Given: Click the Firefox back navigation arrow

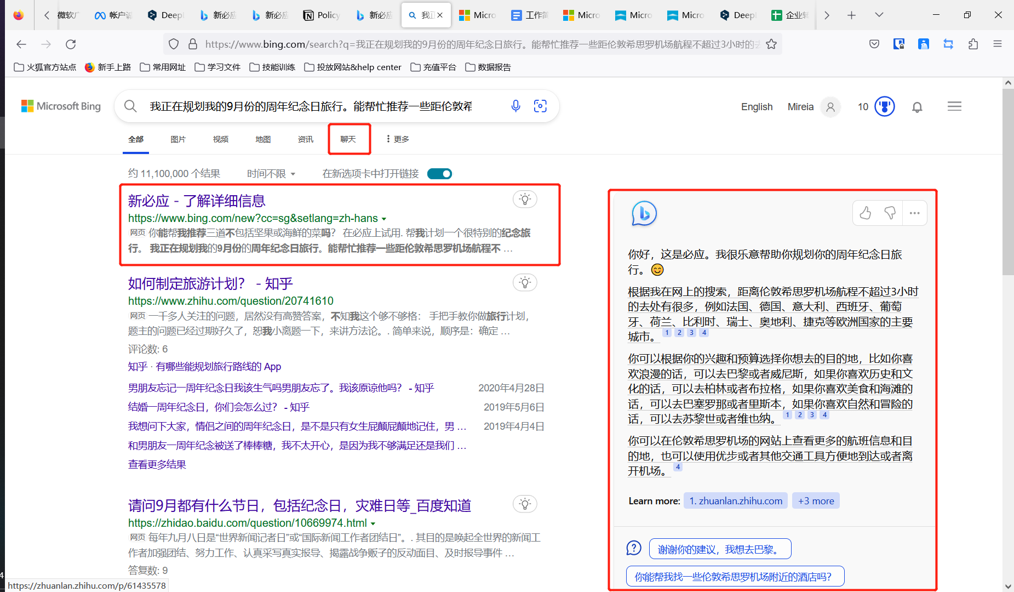Looking at the screenshot, I should 21,44.
